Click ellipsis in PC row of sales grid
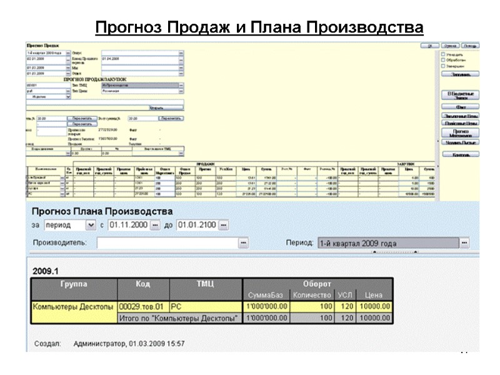 [62, 194]
